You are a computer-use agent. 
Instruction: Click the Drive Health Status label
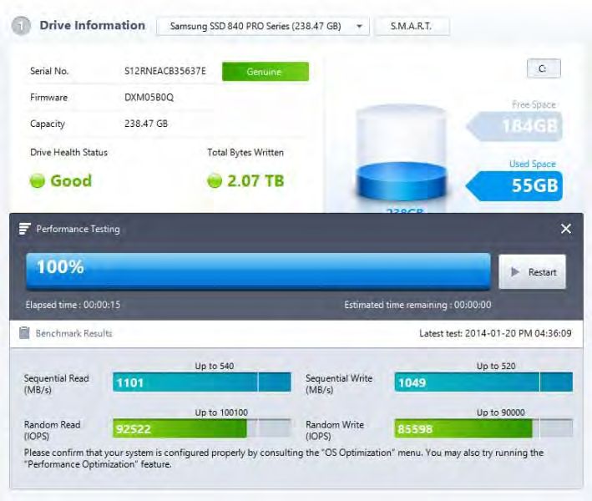[68, 153]
